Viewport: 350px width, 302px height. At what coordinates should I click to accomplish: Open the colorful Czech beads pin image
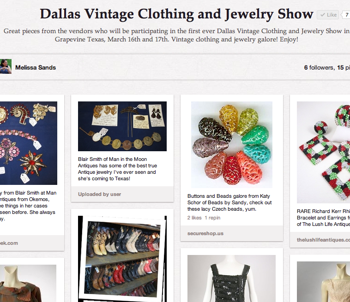231,145
